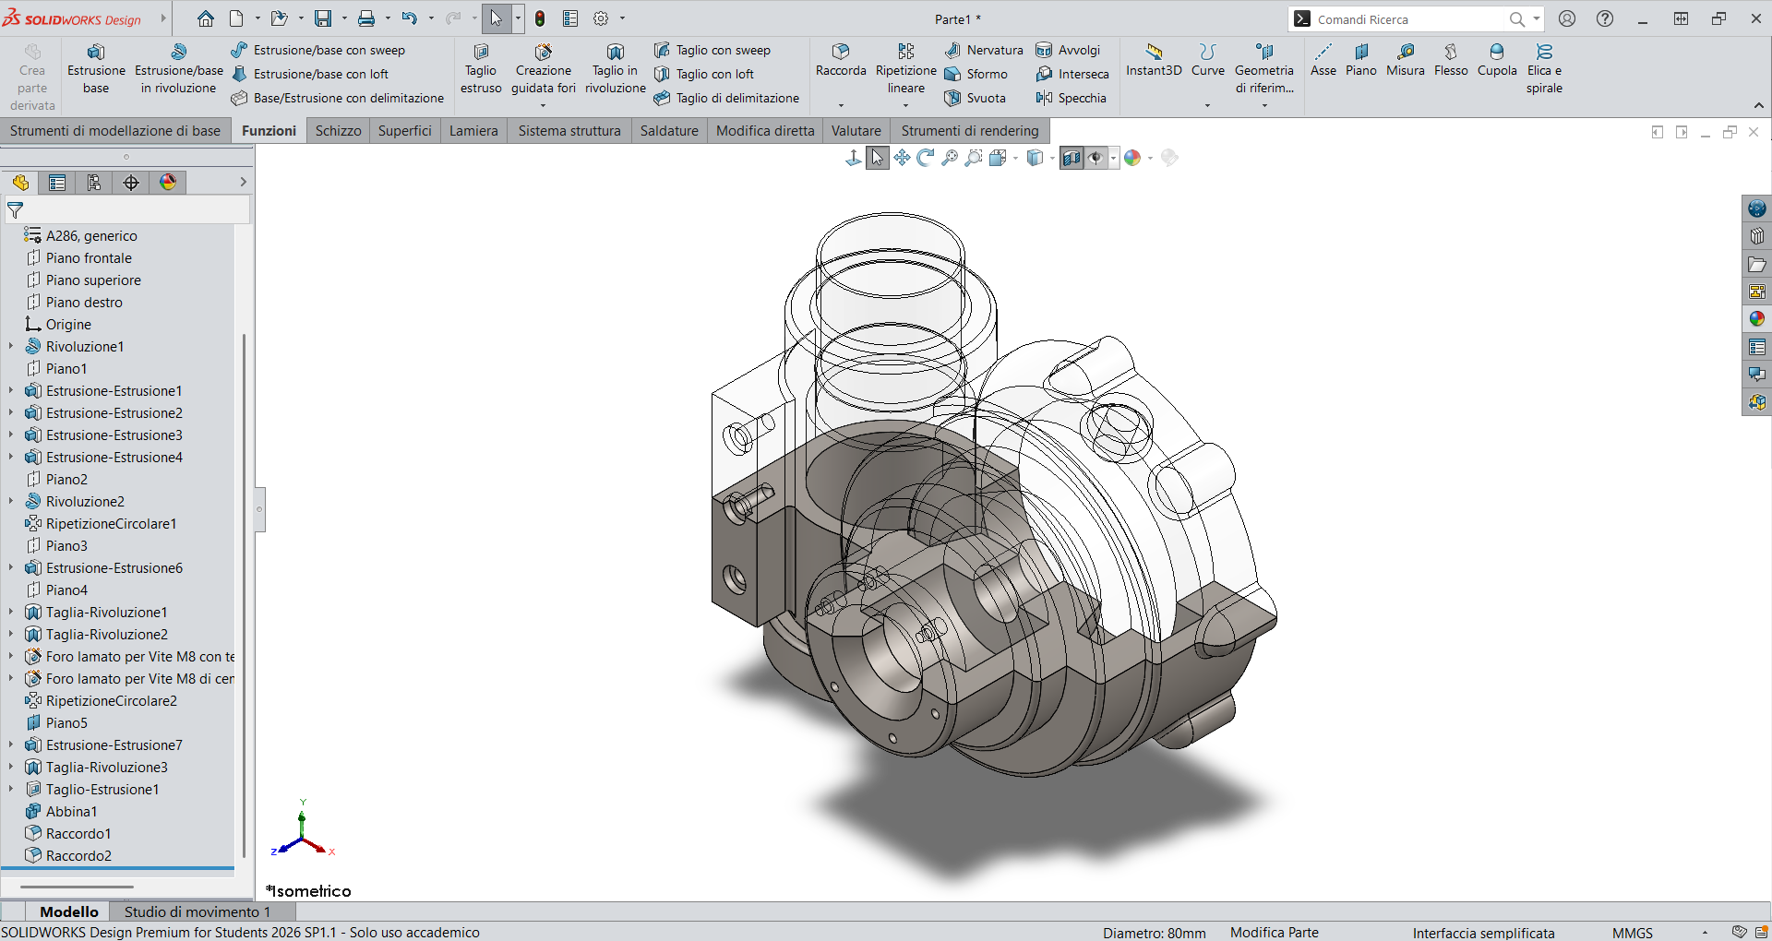Open the View Palette task pane
Viewport: 1772px width, 941px height.
coord(1757,292)
